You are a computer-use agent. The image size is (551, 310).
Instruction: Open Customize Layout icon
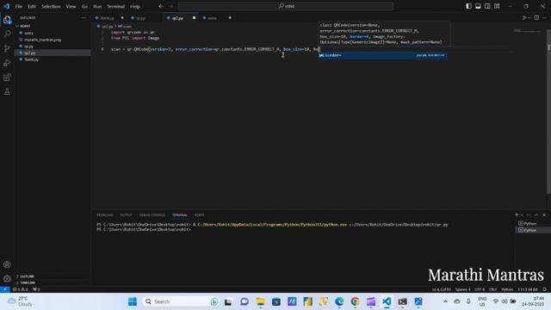[x=497, y=6]
